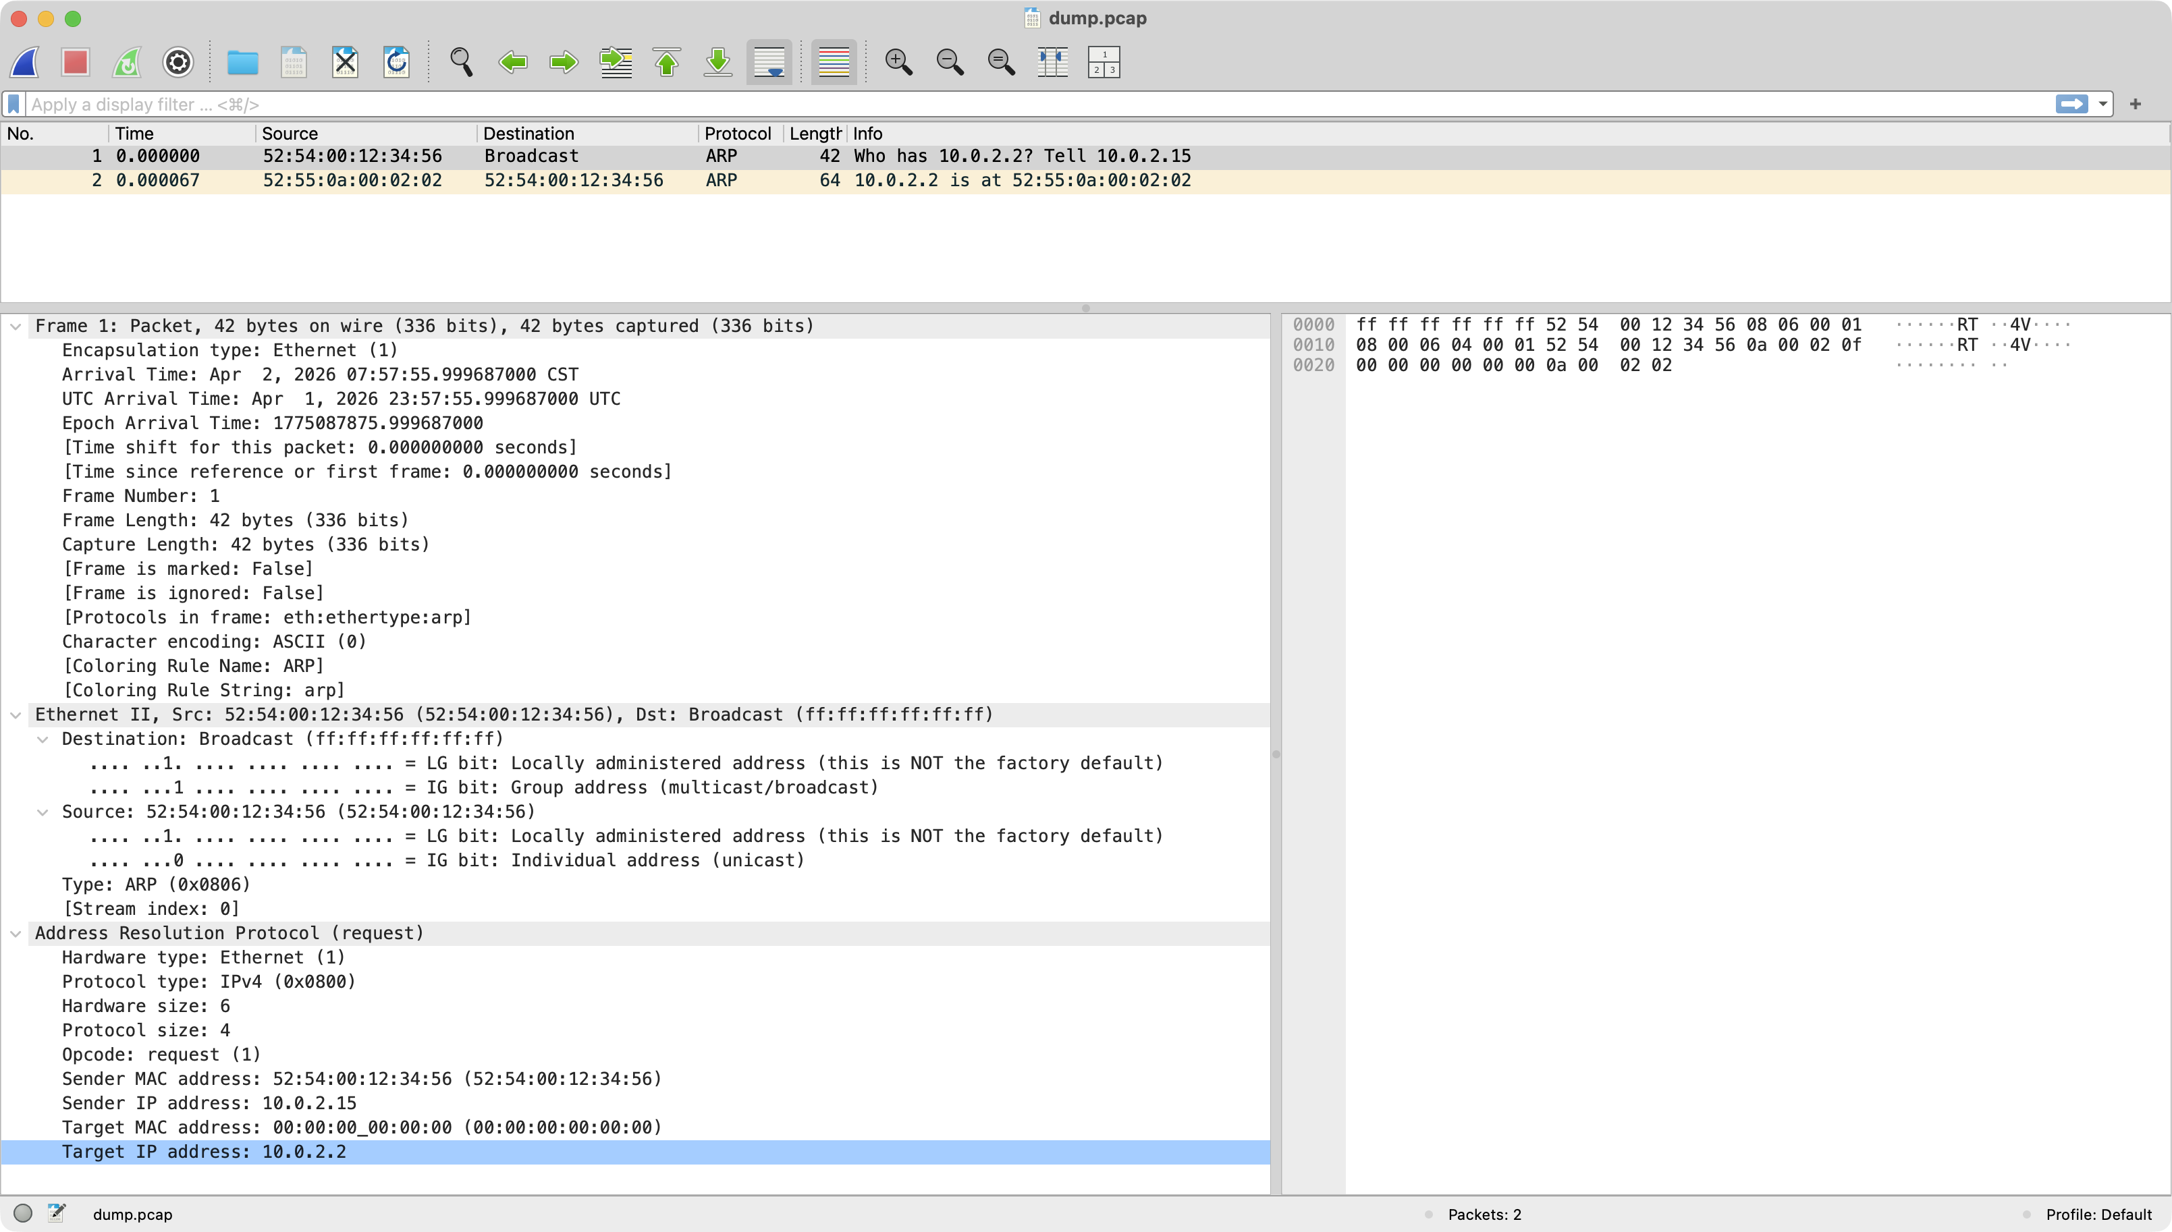2172x1232 pixels.
Task: Click the reload capture file icon
Action: click(396, 62)
